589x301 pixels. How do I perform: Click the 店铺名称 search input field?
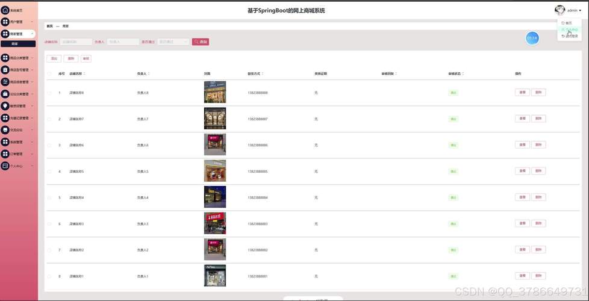click(x=76, y=42)
